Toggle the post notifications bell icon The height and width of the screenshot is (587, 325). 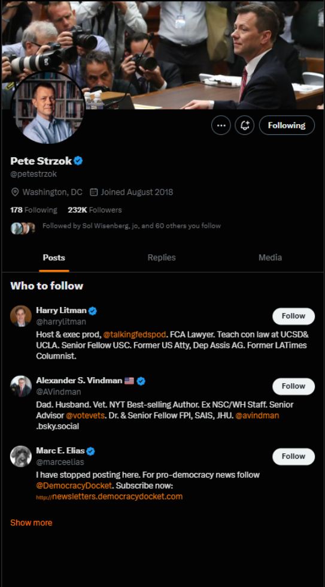click(x=245, y=125)
